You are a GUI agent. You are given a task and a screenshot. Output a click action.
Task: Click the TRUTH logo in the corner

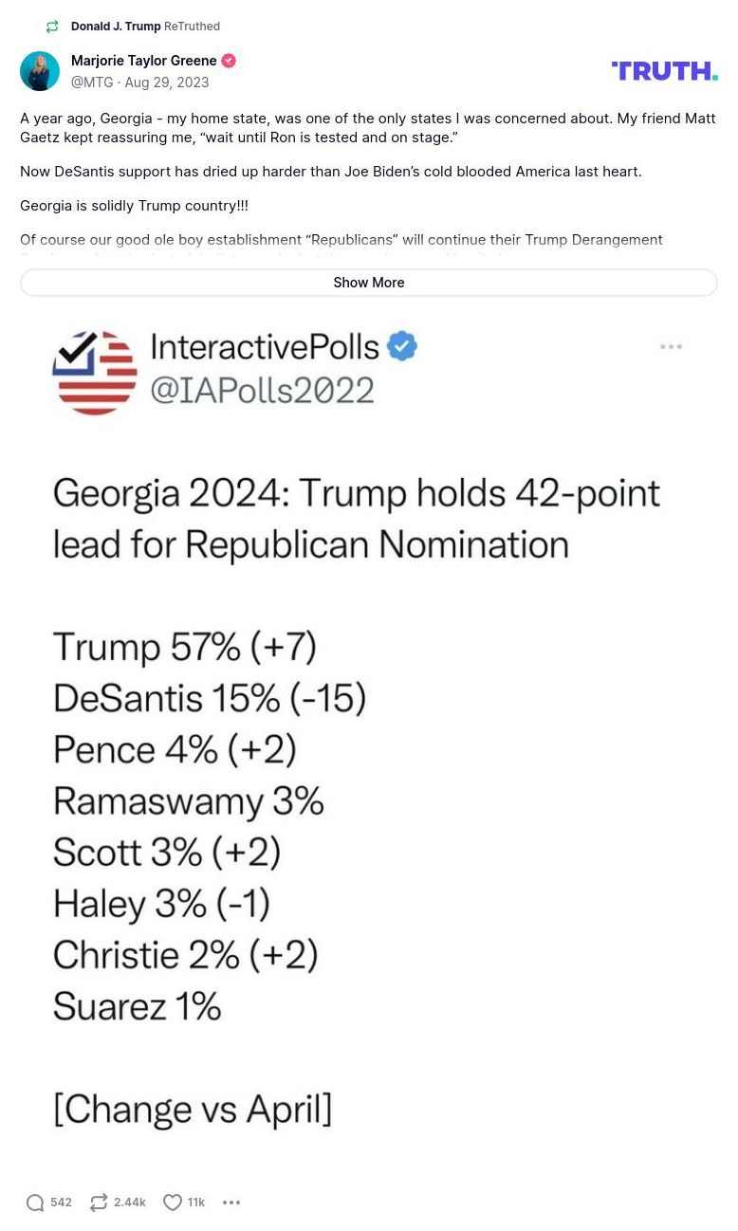pos(664,70)
